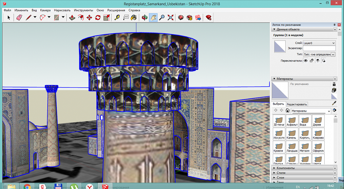Click the Zoom Extents tool
The height and width of the screenshot is (189, 344).
[x=170, y=17]
